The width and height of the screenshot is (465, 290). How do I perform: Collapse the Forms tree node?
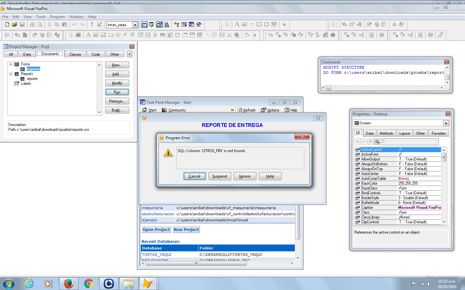(11, 64)
